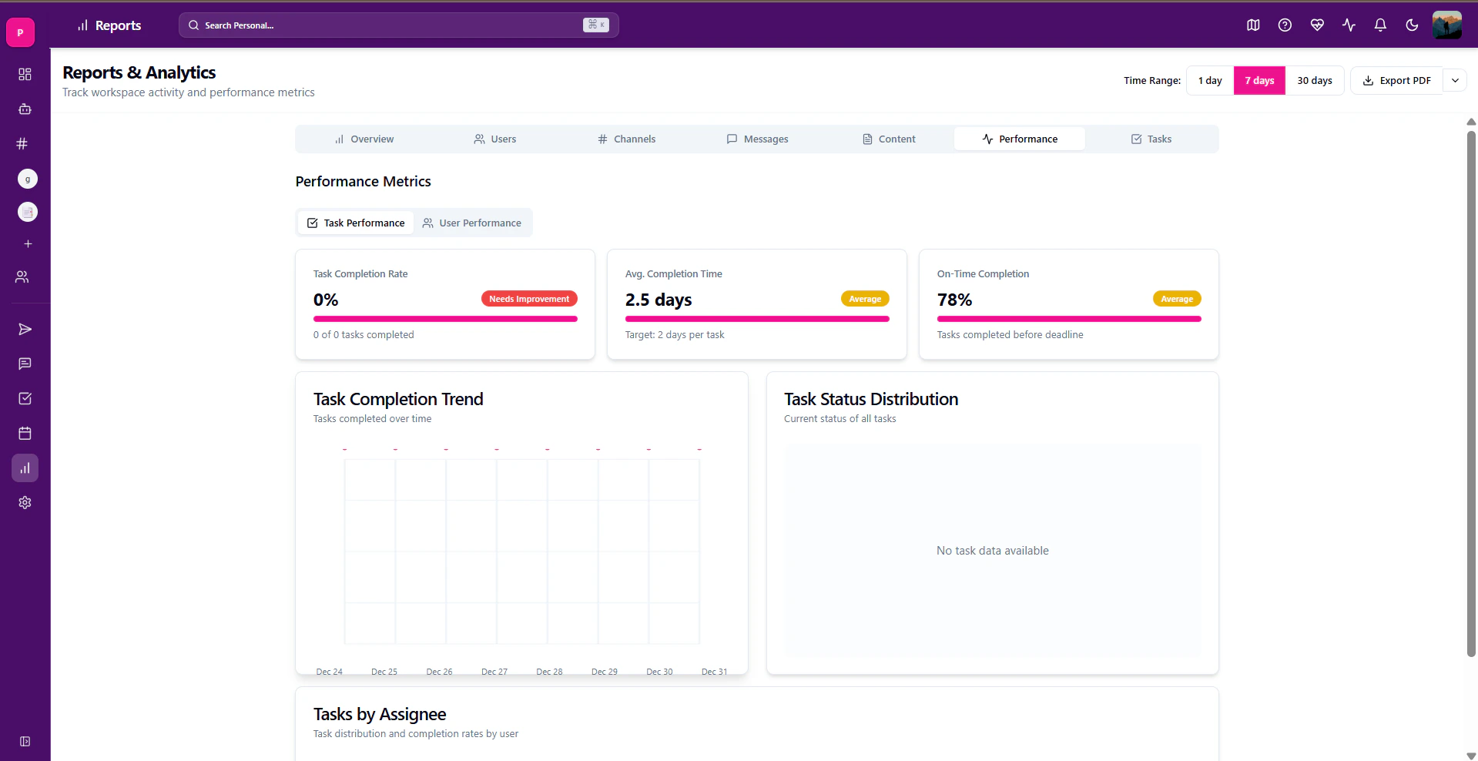
Task: Click the 'Target: 2 days per task' text
Action: 675,334
